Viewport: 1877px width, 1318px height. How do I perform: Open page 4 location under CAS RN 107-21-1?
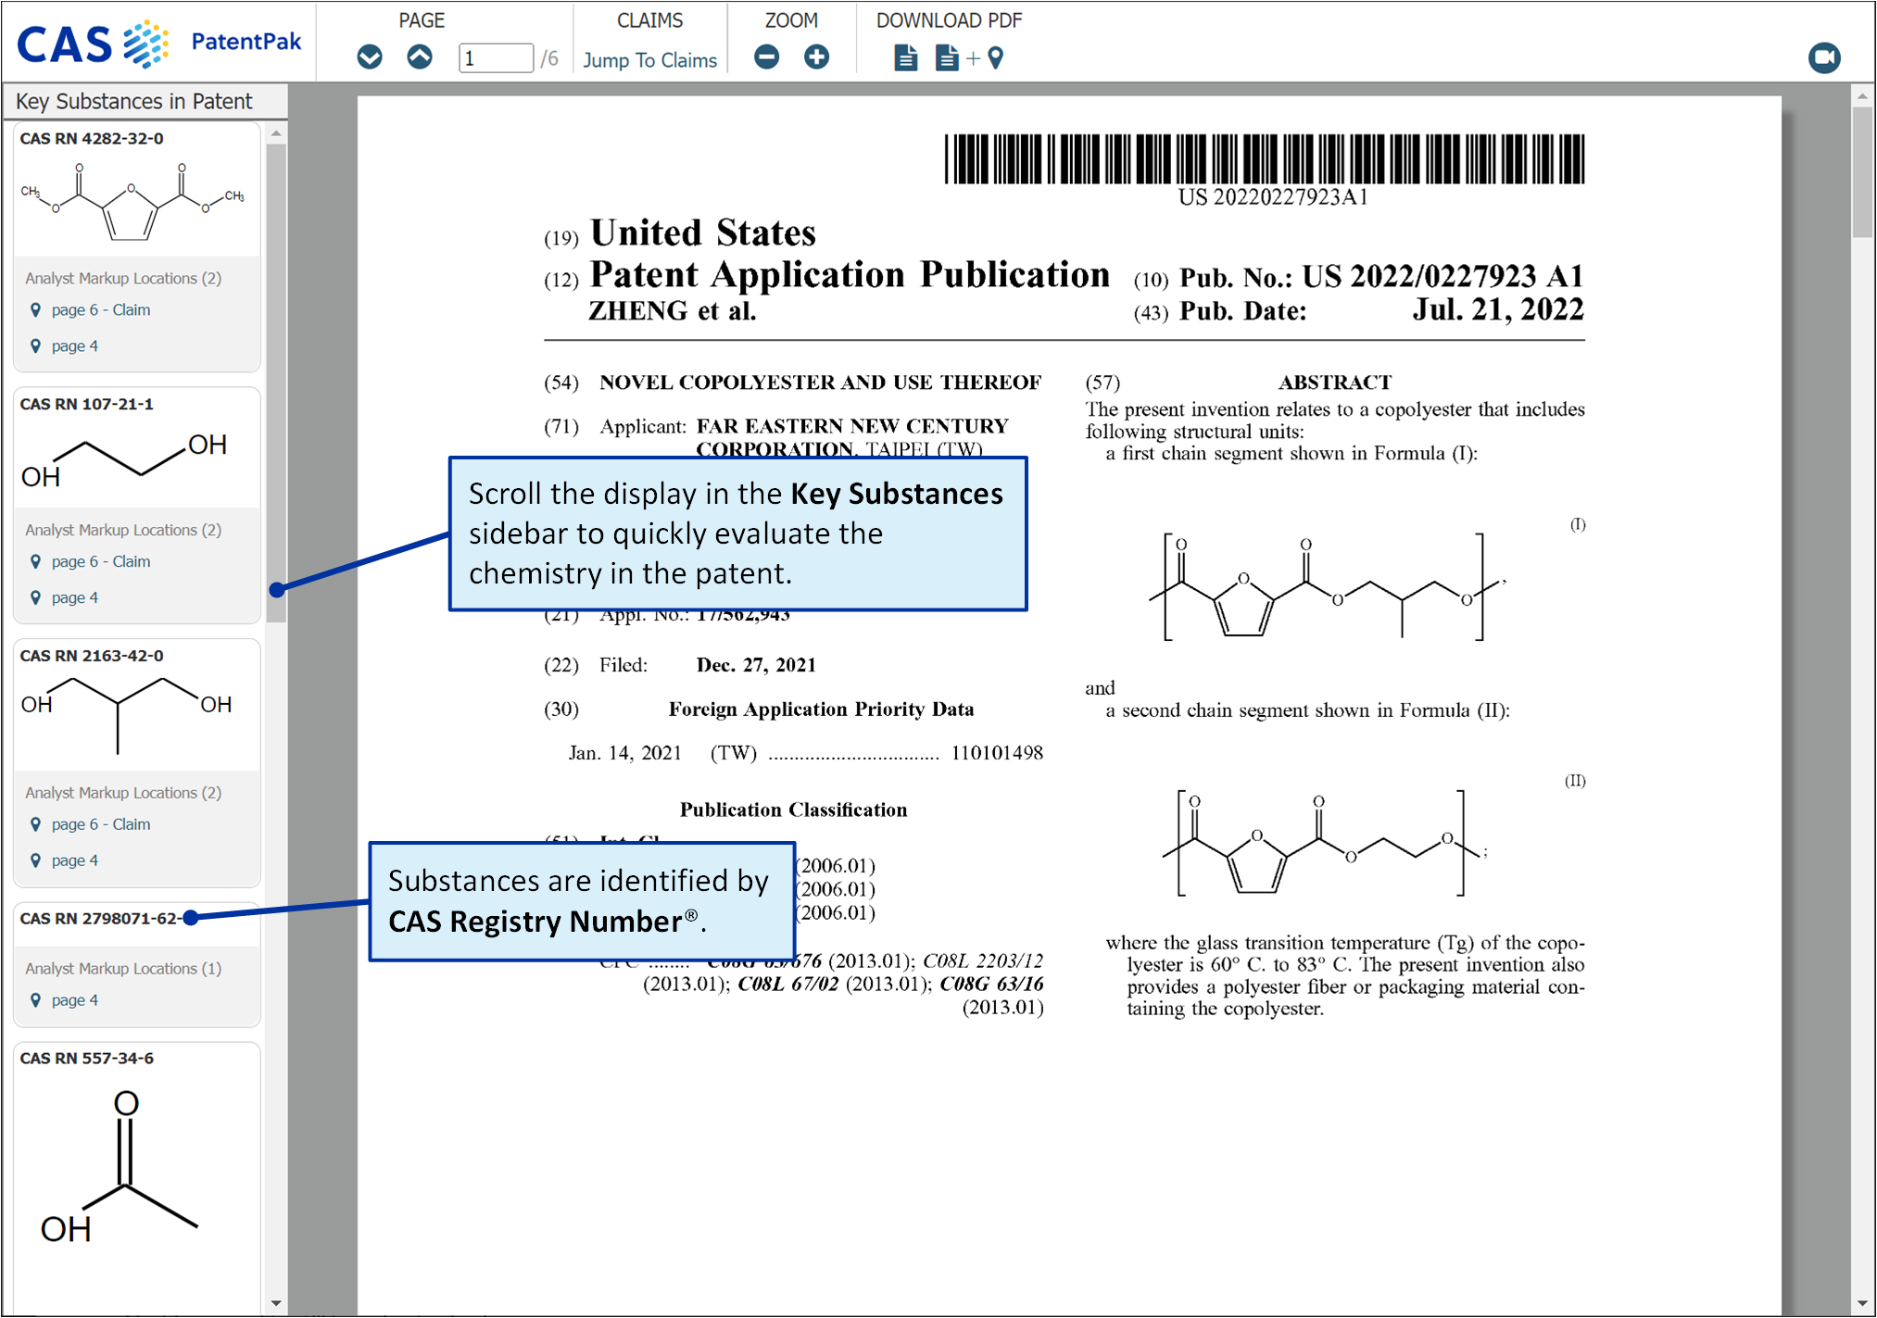pyautogui.click(x=74, y=598)
